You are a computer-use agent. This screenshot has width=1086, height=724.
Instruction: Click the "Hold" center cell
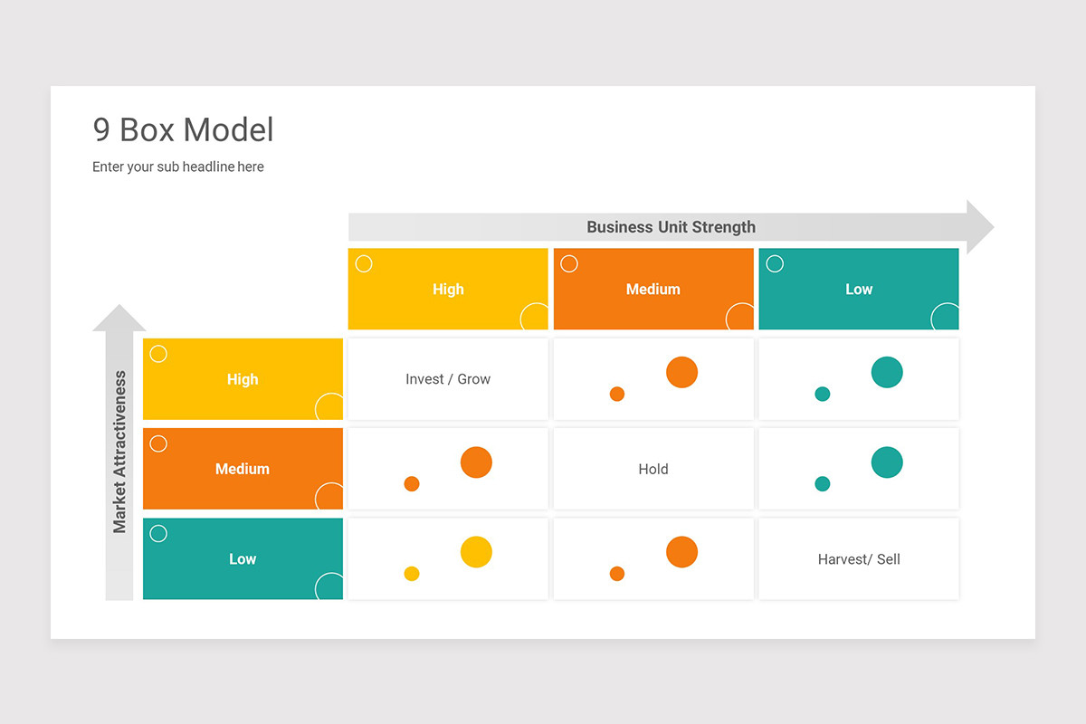point(653,469)
